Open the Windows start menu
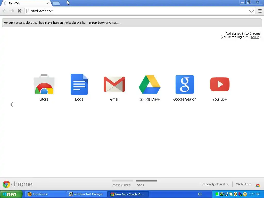Image resolution: width=264 pixels, height=198 pixels. click(x=11, y=194)
